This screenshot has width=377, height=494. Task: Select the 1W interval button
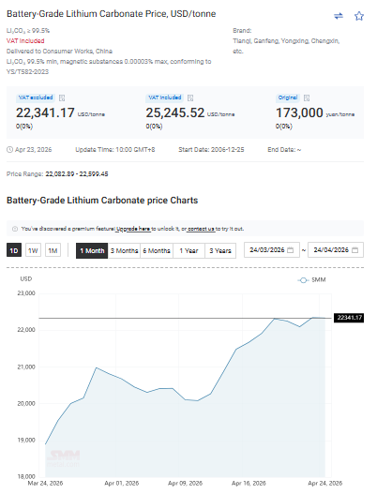click(x=33, y=251)
